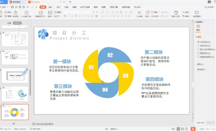Click the Reset (重置) slide button
Viewport: 216px width, 131px height.
point(58,12)
